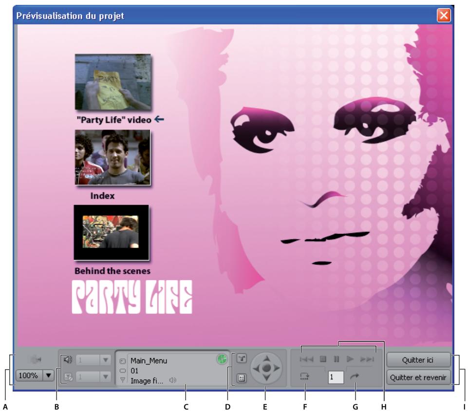Screen dimensions: 468x411
Task: Enable loop playback toggle
Action: 305,376
